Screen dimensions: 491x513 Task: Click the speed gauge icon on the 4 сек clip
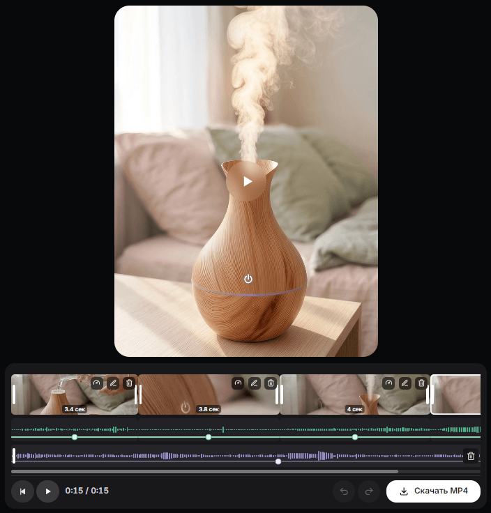[x=388, y=383]
